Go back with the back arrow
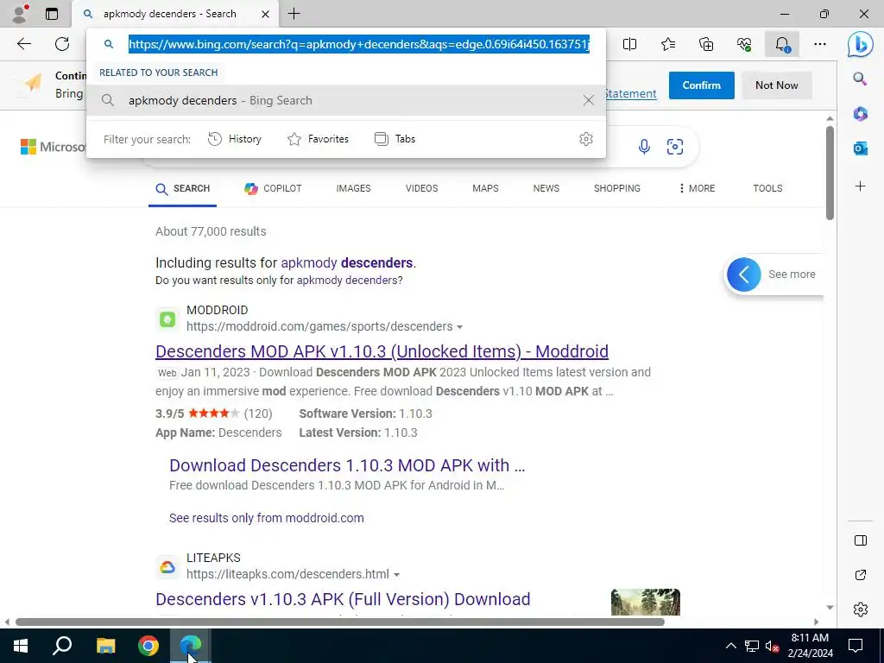 point(23,44)
